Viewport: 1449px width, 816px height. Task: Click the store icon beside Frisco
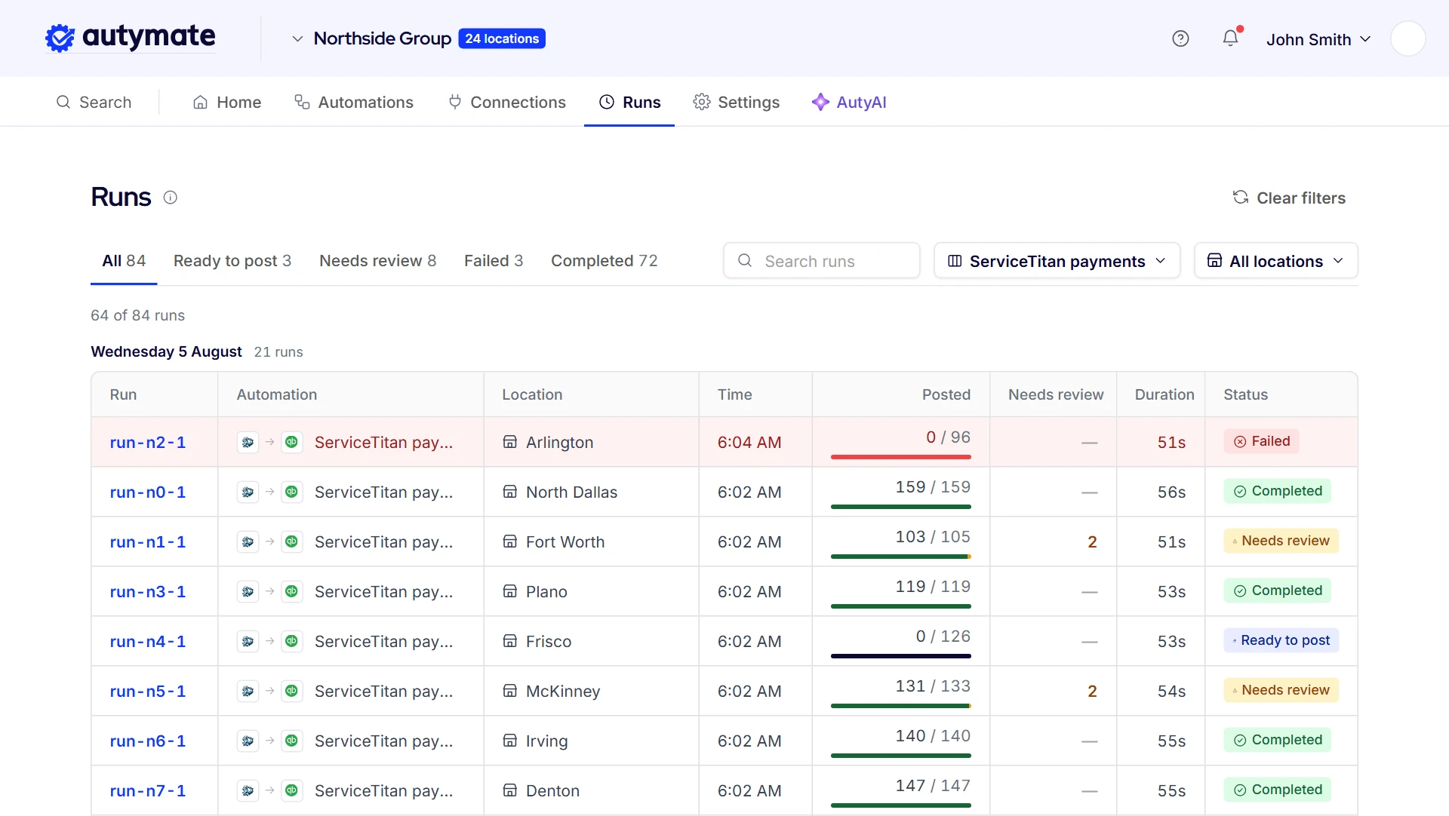pos(510,641)
